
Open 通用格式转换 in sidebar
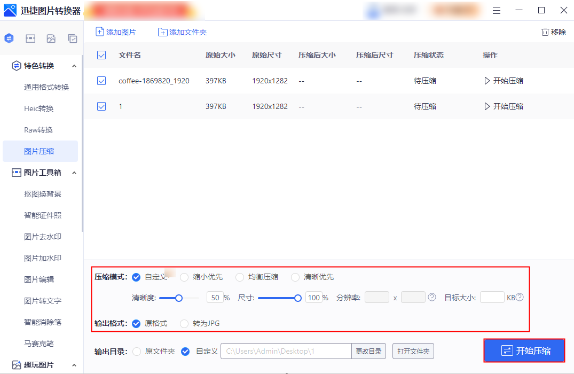point(46,87)
